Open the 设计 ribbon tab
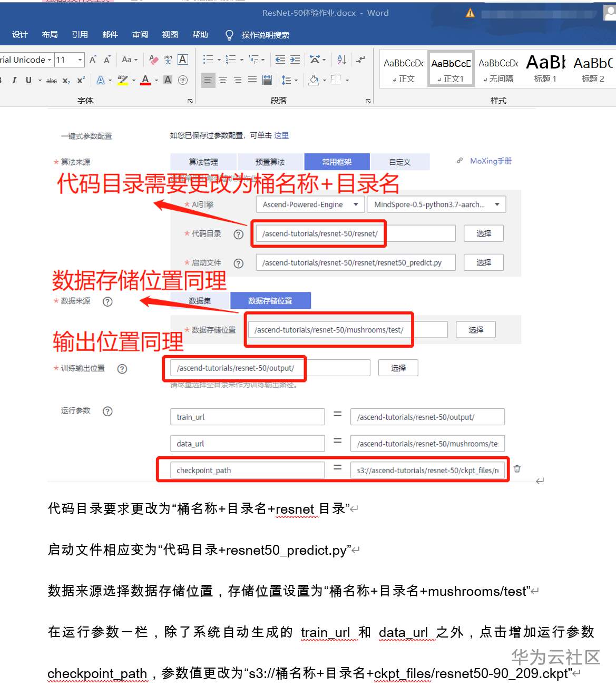Screen dimensions: 616x686 [x=20, y=35]
